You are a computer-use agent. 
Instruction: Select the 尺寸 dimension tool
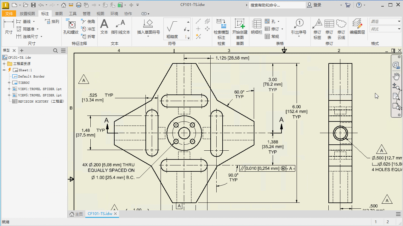click(x=9, y=27)
